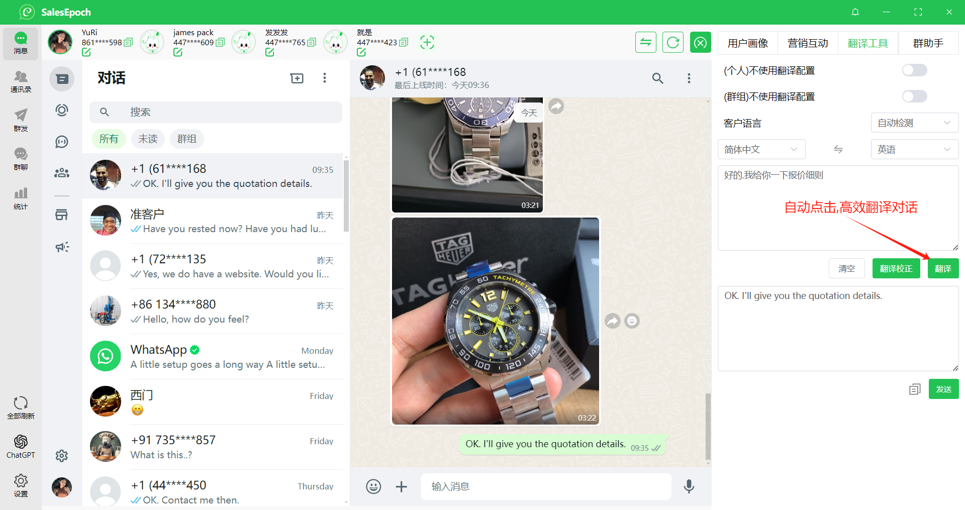Open the 统计 statistics sidebar icon
965x510 pixels.
coord(21,198)
